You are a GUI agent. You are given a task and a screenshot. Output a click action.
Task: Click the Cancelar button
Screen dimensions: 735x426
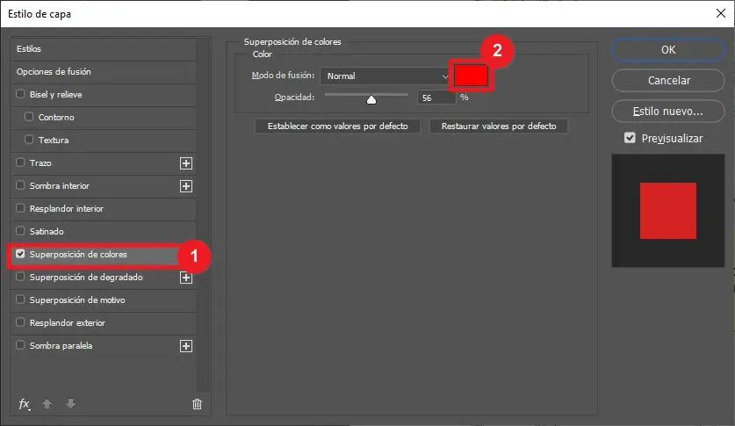click(668, 81)
